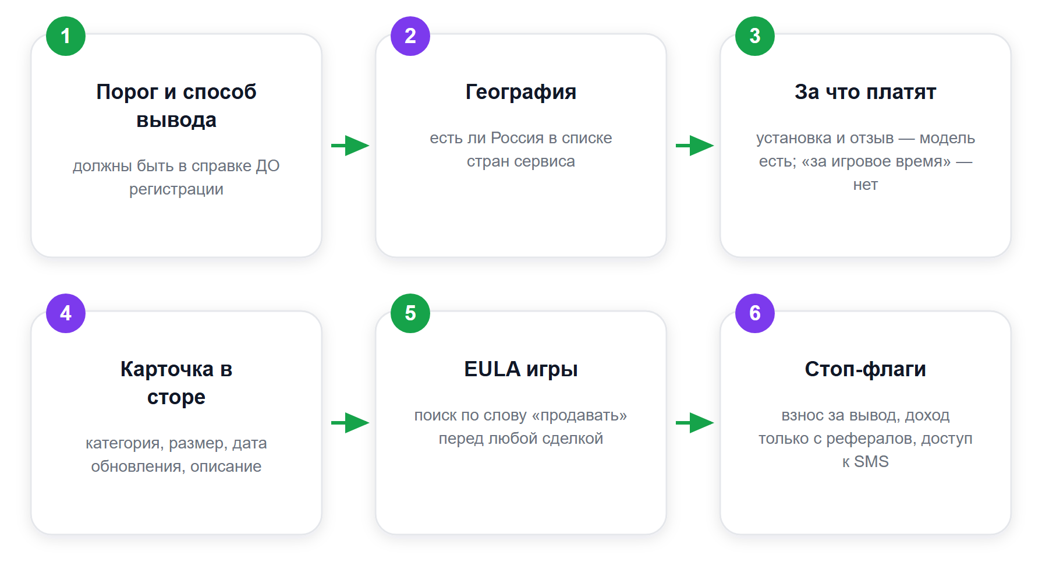The width and height of the screenshot is (1042, 569).
Task: Click the green step 3 badge
Action: pos(755,36)
